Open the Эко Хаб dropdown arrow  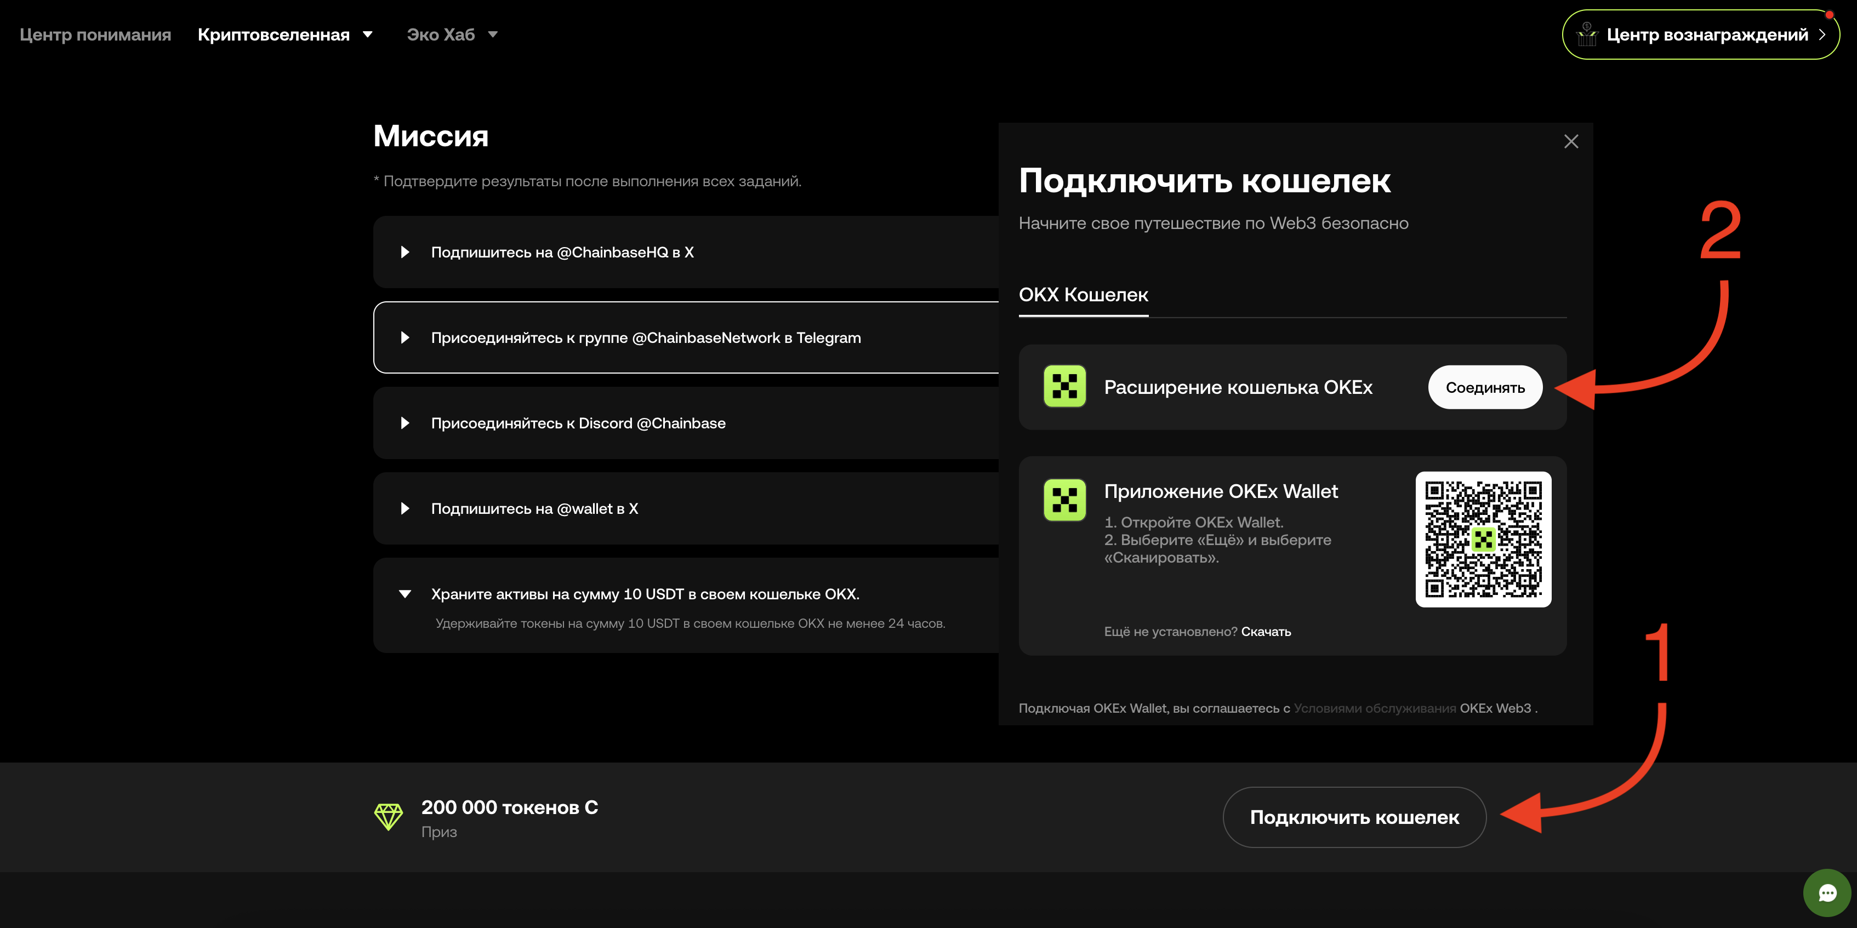click(x=493, y=35)
